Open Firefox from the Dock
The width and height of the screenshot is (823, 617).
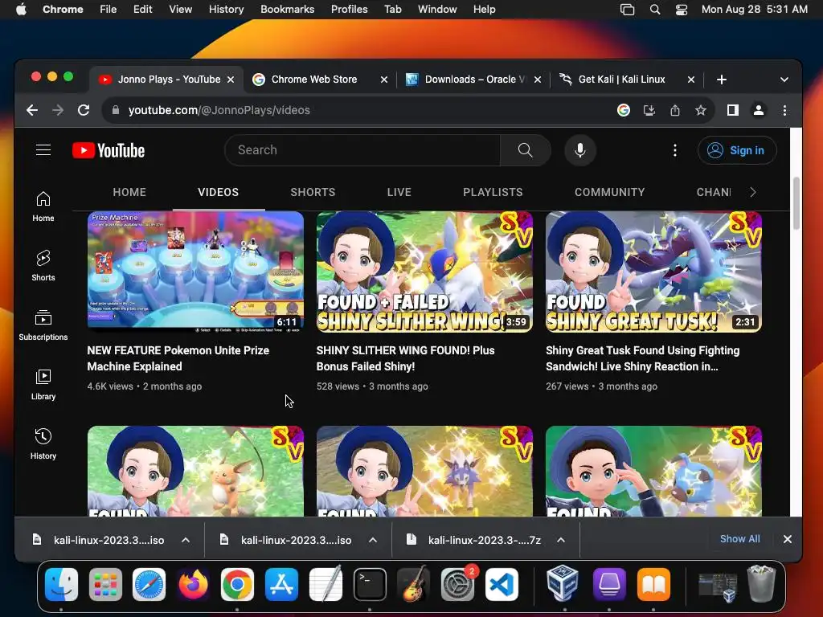click(x=193, y=585)
